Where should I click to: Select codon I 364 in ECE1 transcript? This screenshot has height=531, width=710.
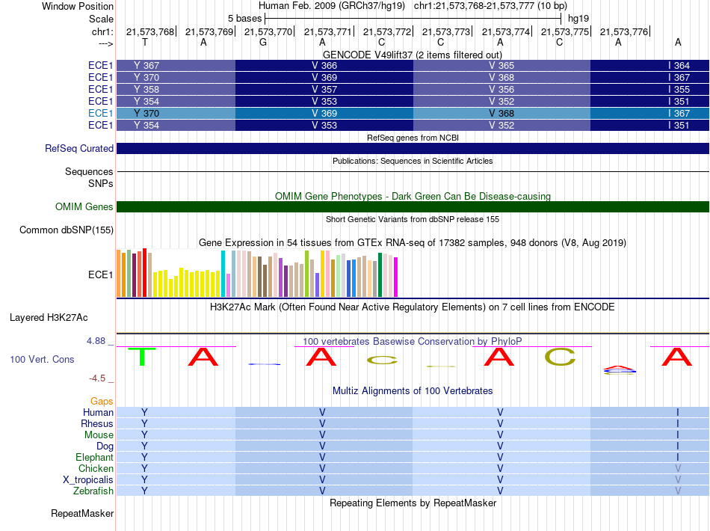pyautogui.click(x=679, y=66)
